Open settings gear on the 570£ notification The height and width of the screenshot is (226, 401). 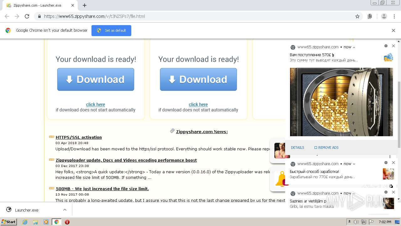coord(386,46)
